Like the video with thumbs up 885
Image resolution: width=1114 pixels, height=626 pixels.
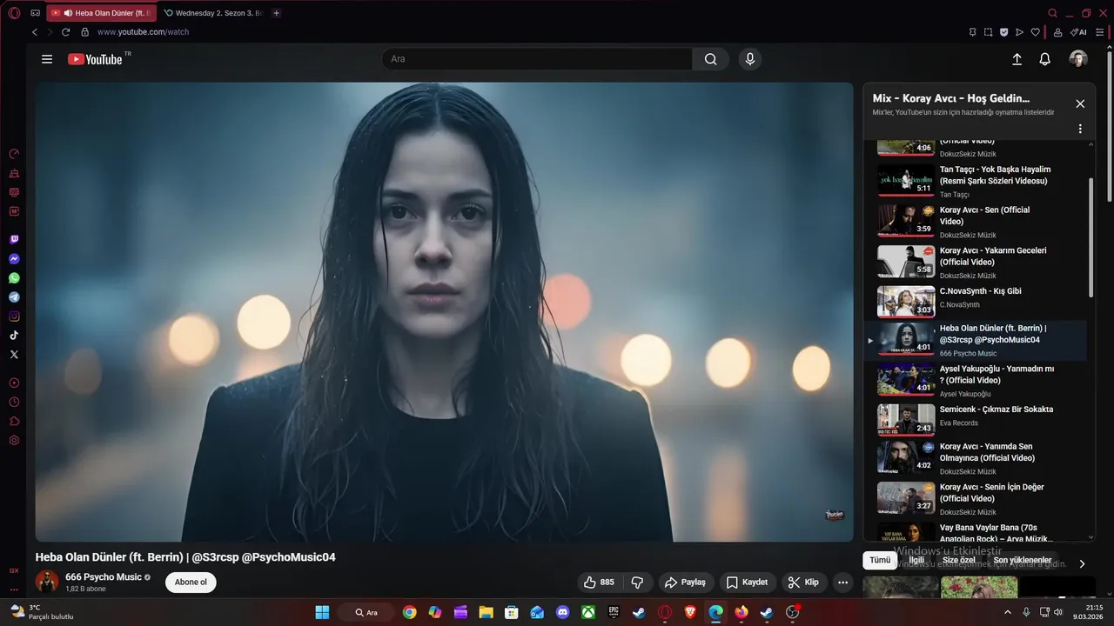coord(600,583)
